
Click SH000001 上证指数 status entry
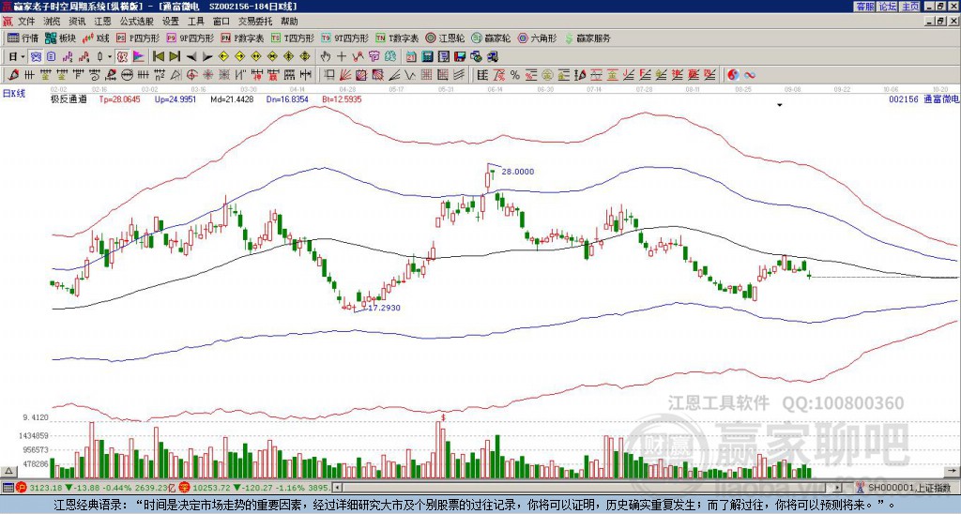click(909, 488)
